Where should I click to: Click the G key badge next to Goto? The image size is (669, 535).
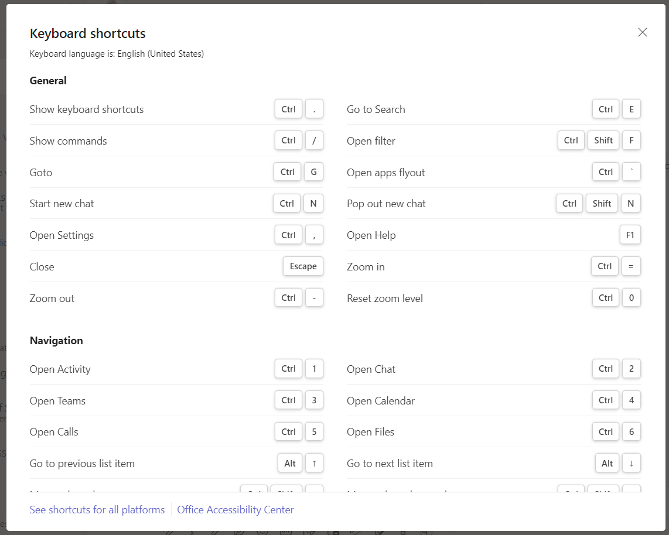(x=313, y=172)
